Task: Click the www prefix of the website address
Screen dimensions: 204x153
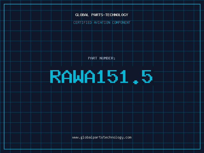Action: tap(75, 137)
